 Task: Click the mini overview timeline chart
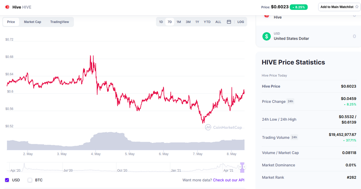click(126, 167)
